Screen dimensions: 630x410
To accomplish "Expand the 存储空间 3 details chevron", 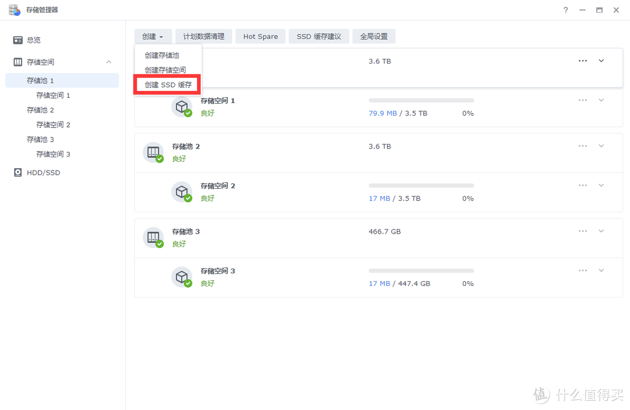I will pos(601,270).
